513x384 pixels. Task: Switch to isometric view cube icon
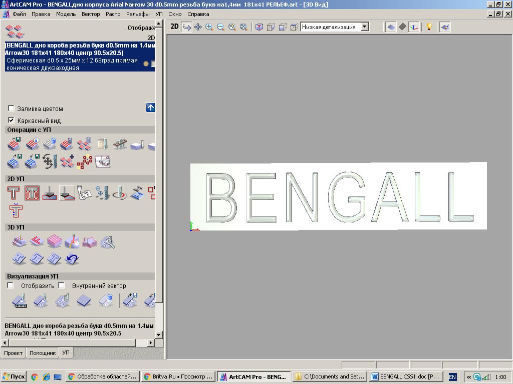click(259, 27)
